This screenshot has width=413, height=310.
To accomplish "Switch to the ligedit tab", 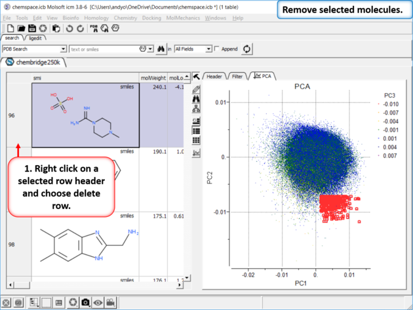I will [x=35, y=38].
